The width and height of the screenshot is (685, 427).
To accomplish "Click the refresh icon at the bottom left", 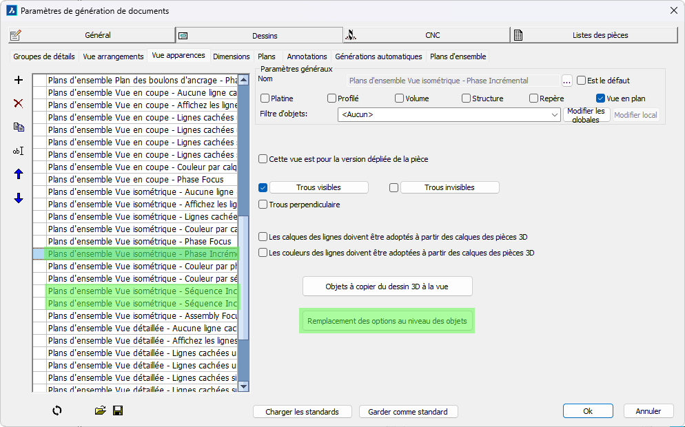I will (x=57, y=410).
